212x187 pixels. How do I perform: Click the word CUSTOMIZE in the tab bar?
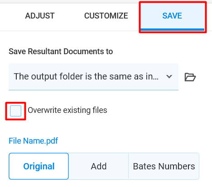pos(106,16)
